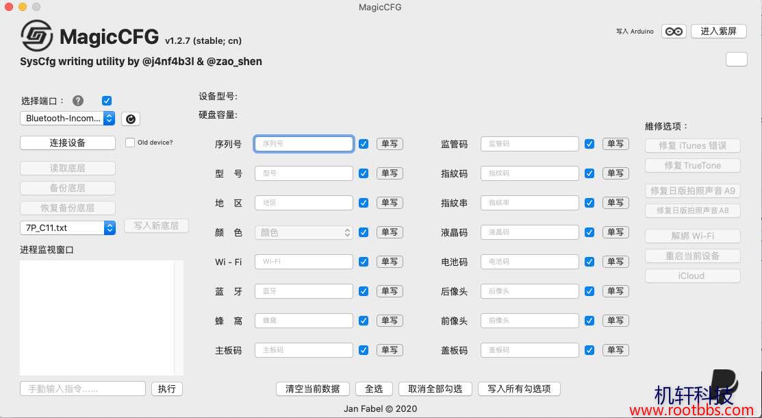Click the 写入新底层 button
Image resolution: width=762 pixels, height=418 pixels.
156,225
